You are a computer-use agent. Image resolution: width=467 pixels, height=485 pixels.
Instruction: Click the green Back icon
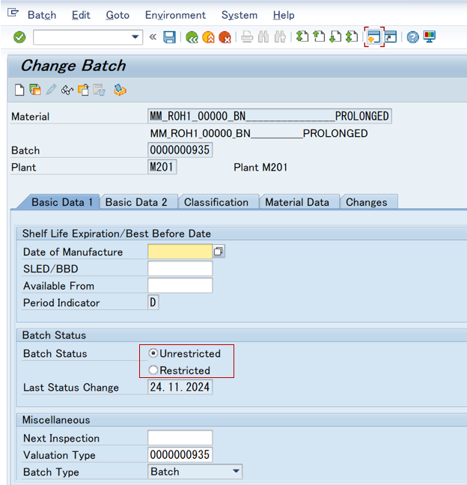[192, 37]
